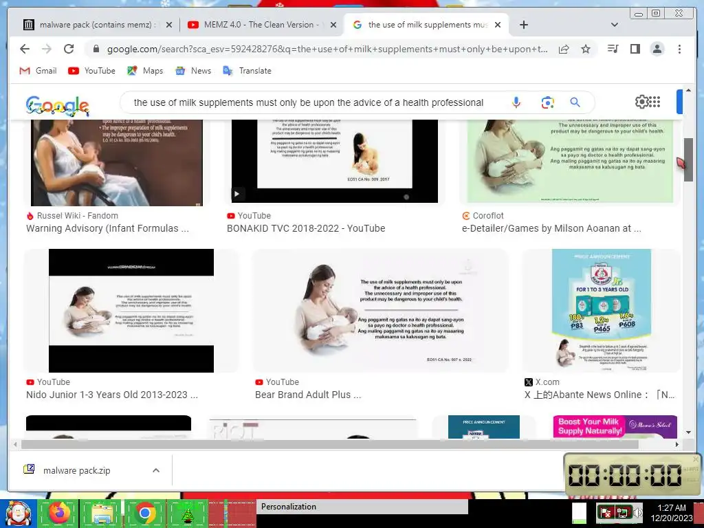Open a new browser tab

(523, 25)
